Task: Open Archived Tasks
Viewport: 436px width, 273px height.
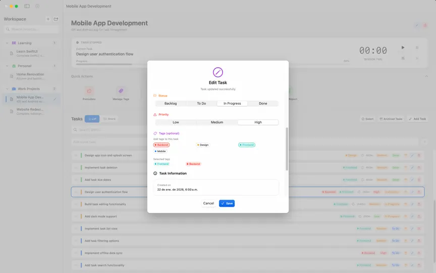Action: [x=391, y=119]
